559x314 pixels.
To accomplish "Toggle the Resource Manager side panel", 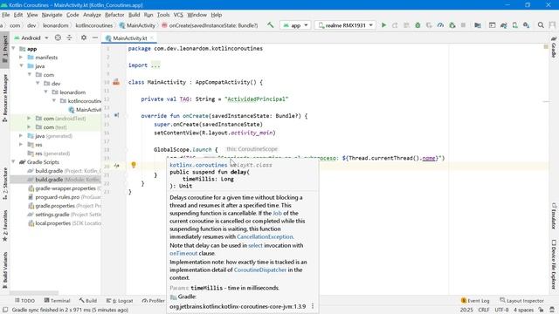I will (x=4, y=99).
